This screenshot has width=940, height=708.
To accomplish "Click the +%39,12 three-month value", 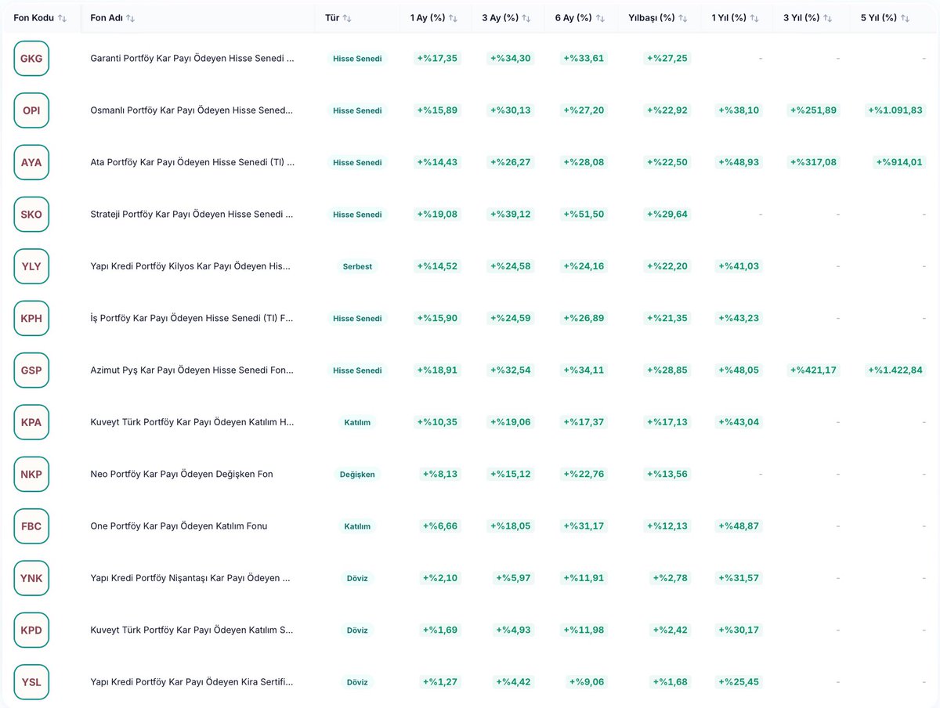I will 510,215.
